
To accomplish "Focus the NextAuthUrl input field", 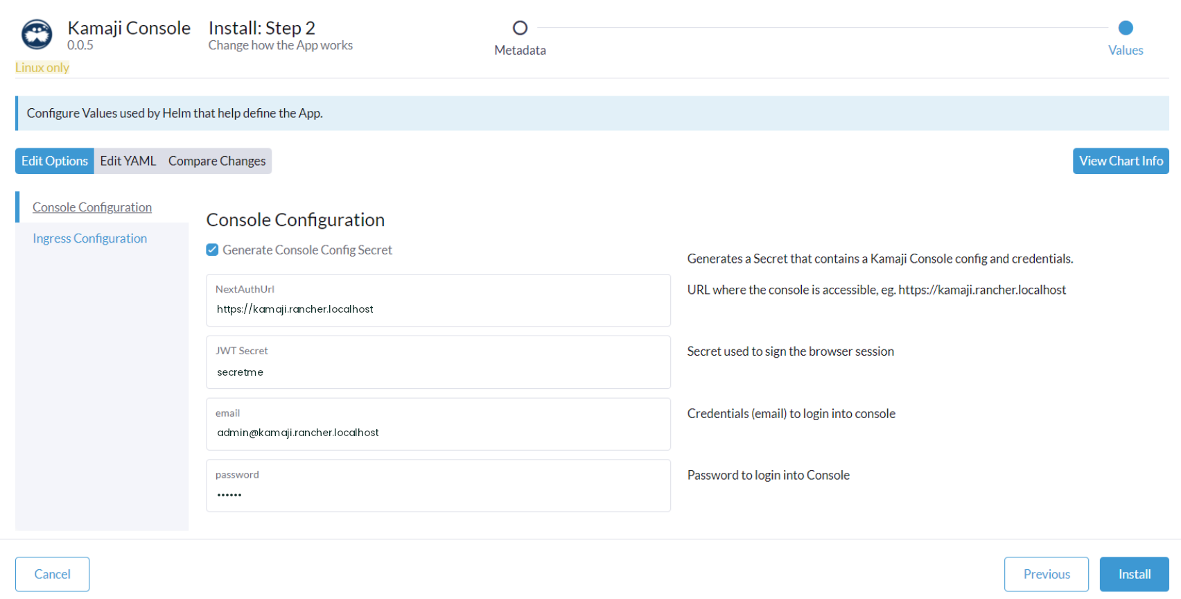I will 438,300.
